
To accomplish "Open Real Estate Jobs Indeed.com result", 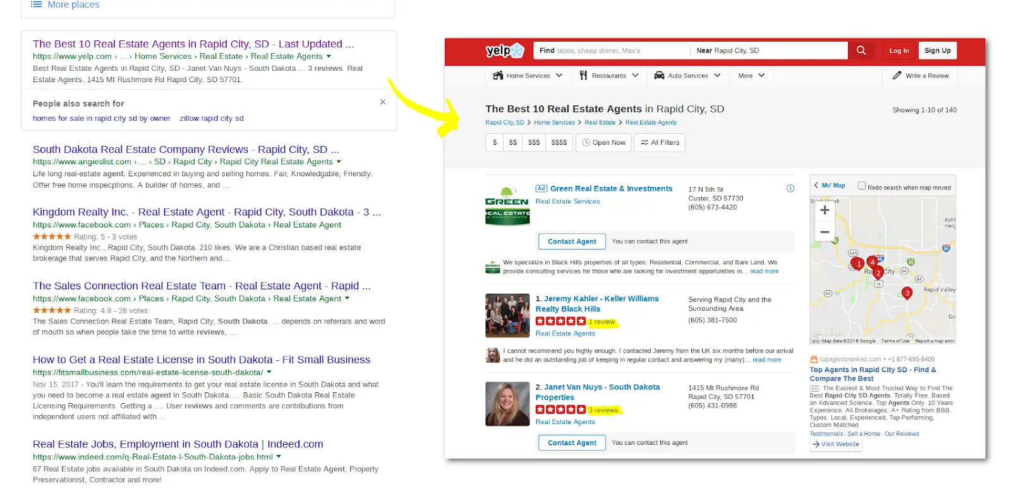I will (178, 444).
